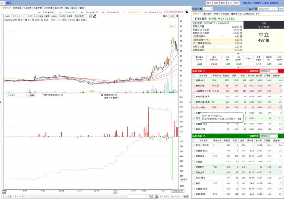
Task: Switch to the 主力地圖 tab
Action: (48, 8)
